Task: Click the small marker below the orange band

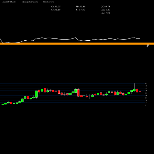Action: [148, 46]
